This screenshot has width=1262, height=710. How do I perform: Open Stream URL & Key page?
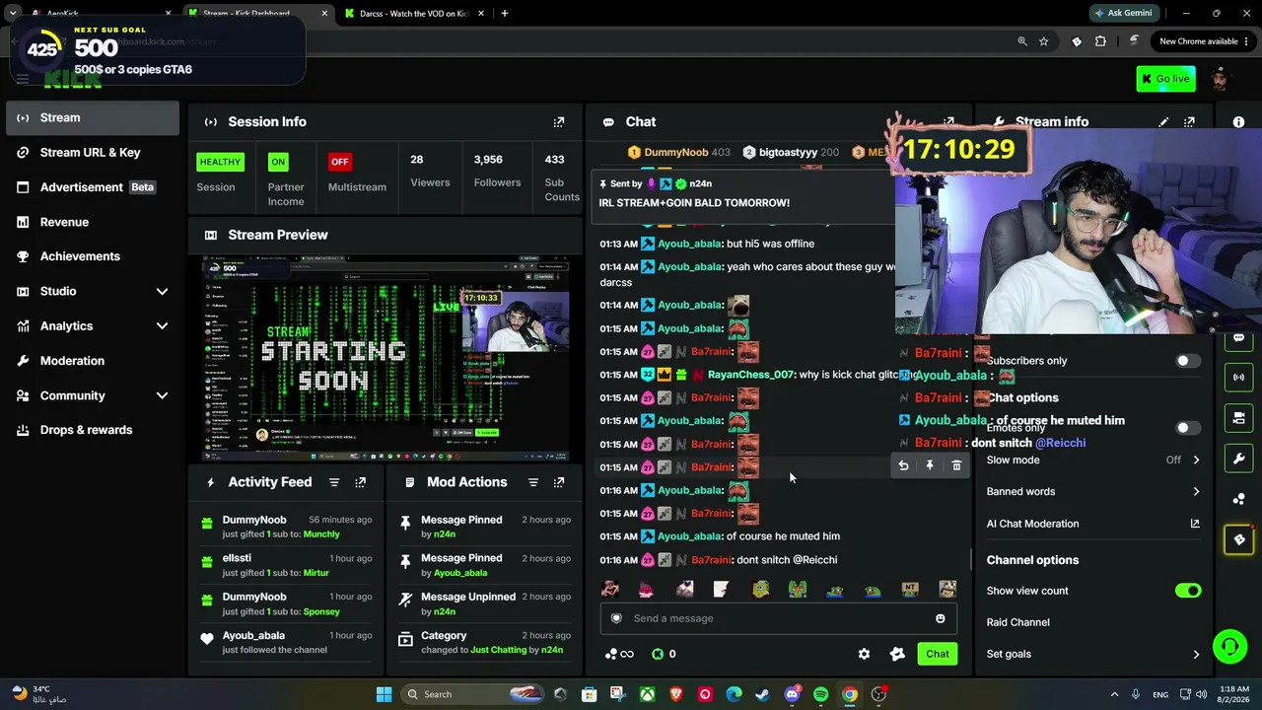92,153
